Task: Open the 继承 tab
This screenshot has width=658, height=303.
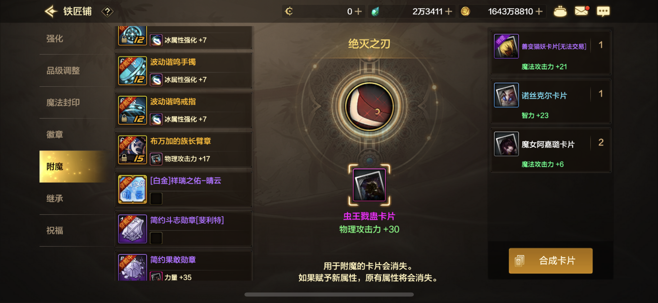Action: tap(55, 198)
